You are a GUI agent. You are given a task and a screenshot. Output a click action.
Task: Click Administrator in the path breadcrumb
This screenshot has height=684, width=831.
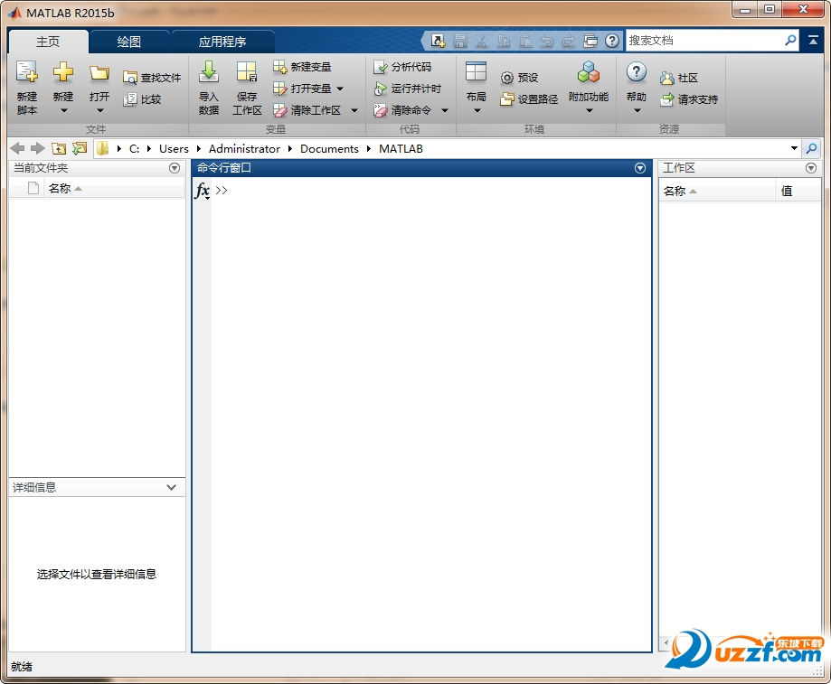[x=244, y=149]
